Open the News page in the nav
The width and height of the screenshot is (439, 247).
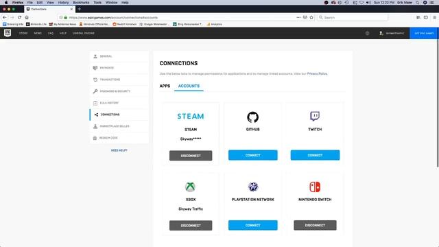click(x=38, y=33)
